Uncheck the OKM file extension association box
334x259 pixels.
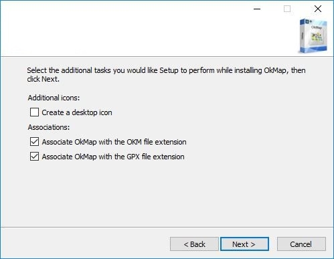(x=34, y=142)
